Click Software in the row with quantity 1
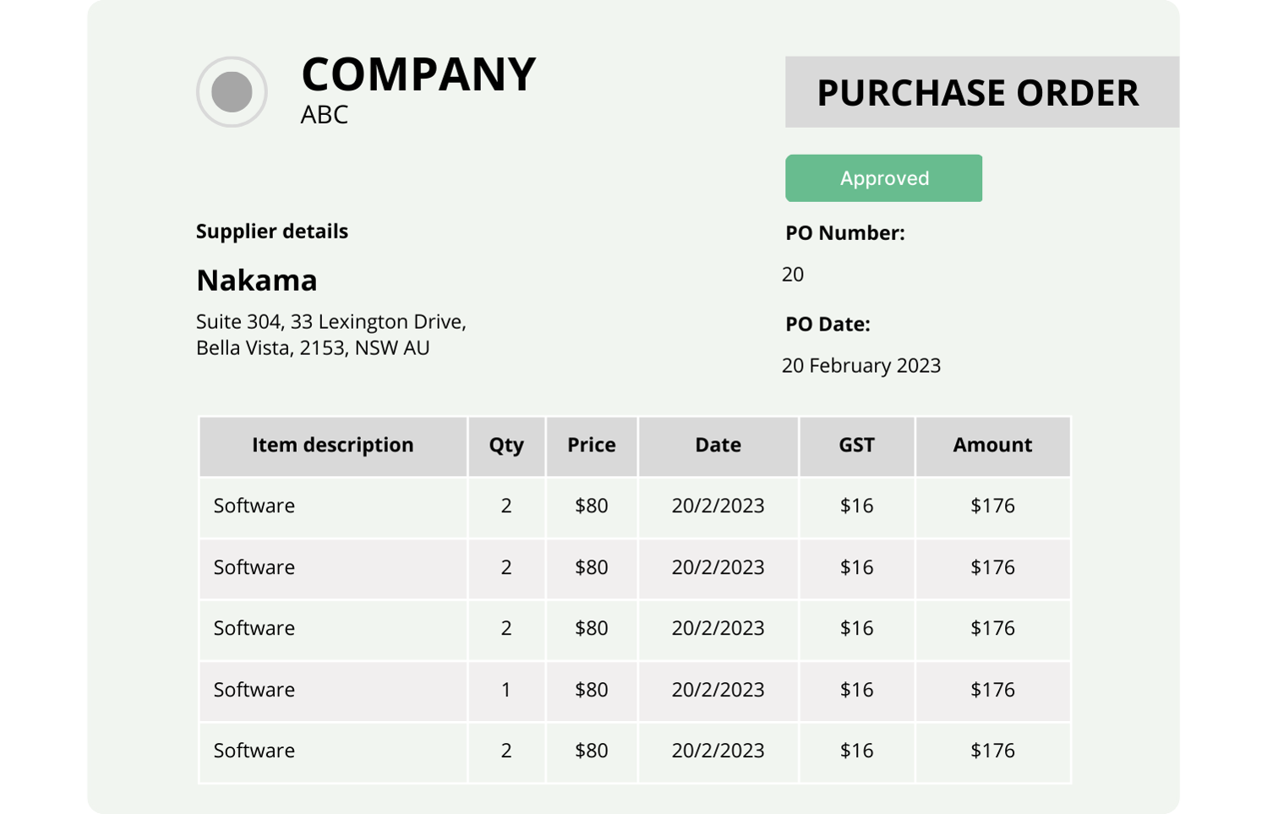This screenshot has height=814, width=1267. [254, 690]
